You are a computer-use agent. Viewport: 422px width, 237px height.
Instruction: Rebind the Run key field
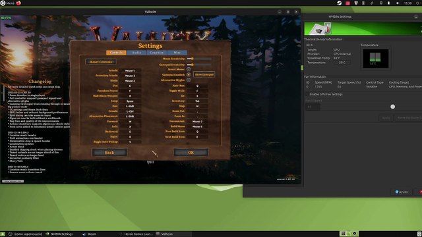[130, 106]
